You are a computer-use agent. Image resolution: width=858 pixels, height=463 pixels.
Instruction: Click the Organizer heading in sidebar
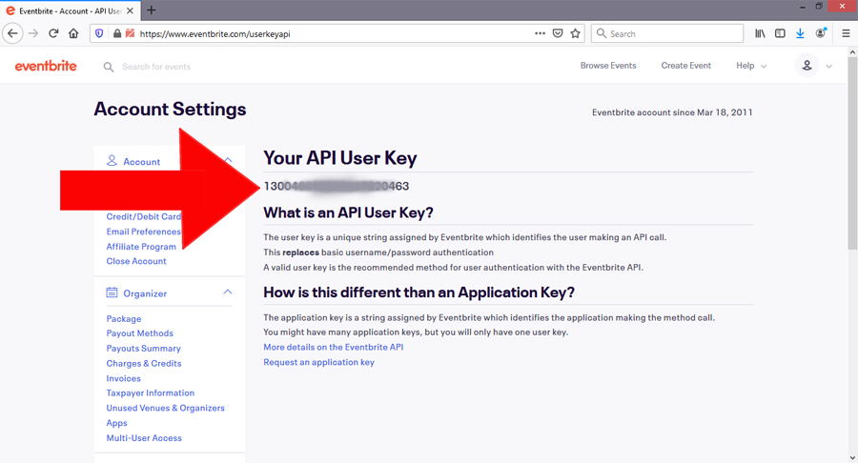(145, 293)
